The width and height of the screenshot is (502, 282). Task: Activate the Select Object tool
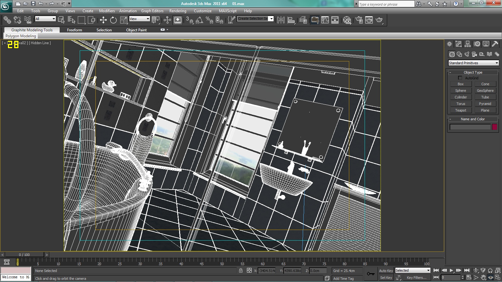(61, 20)
